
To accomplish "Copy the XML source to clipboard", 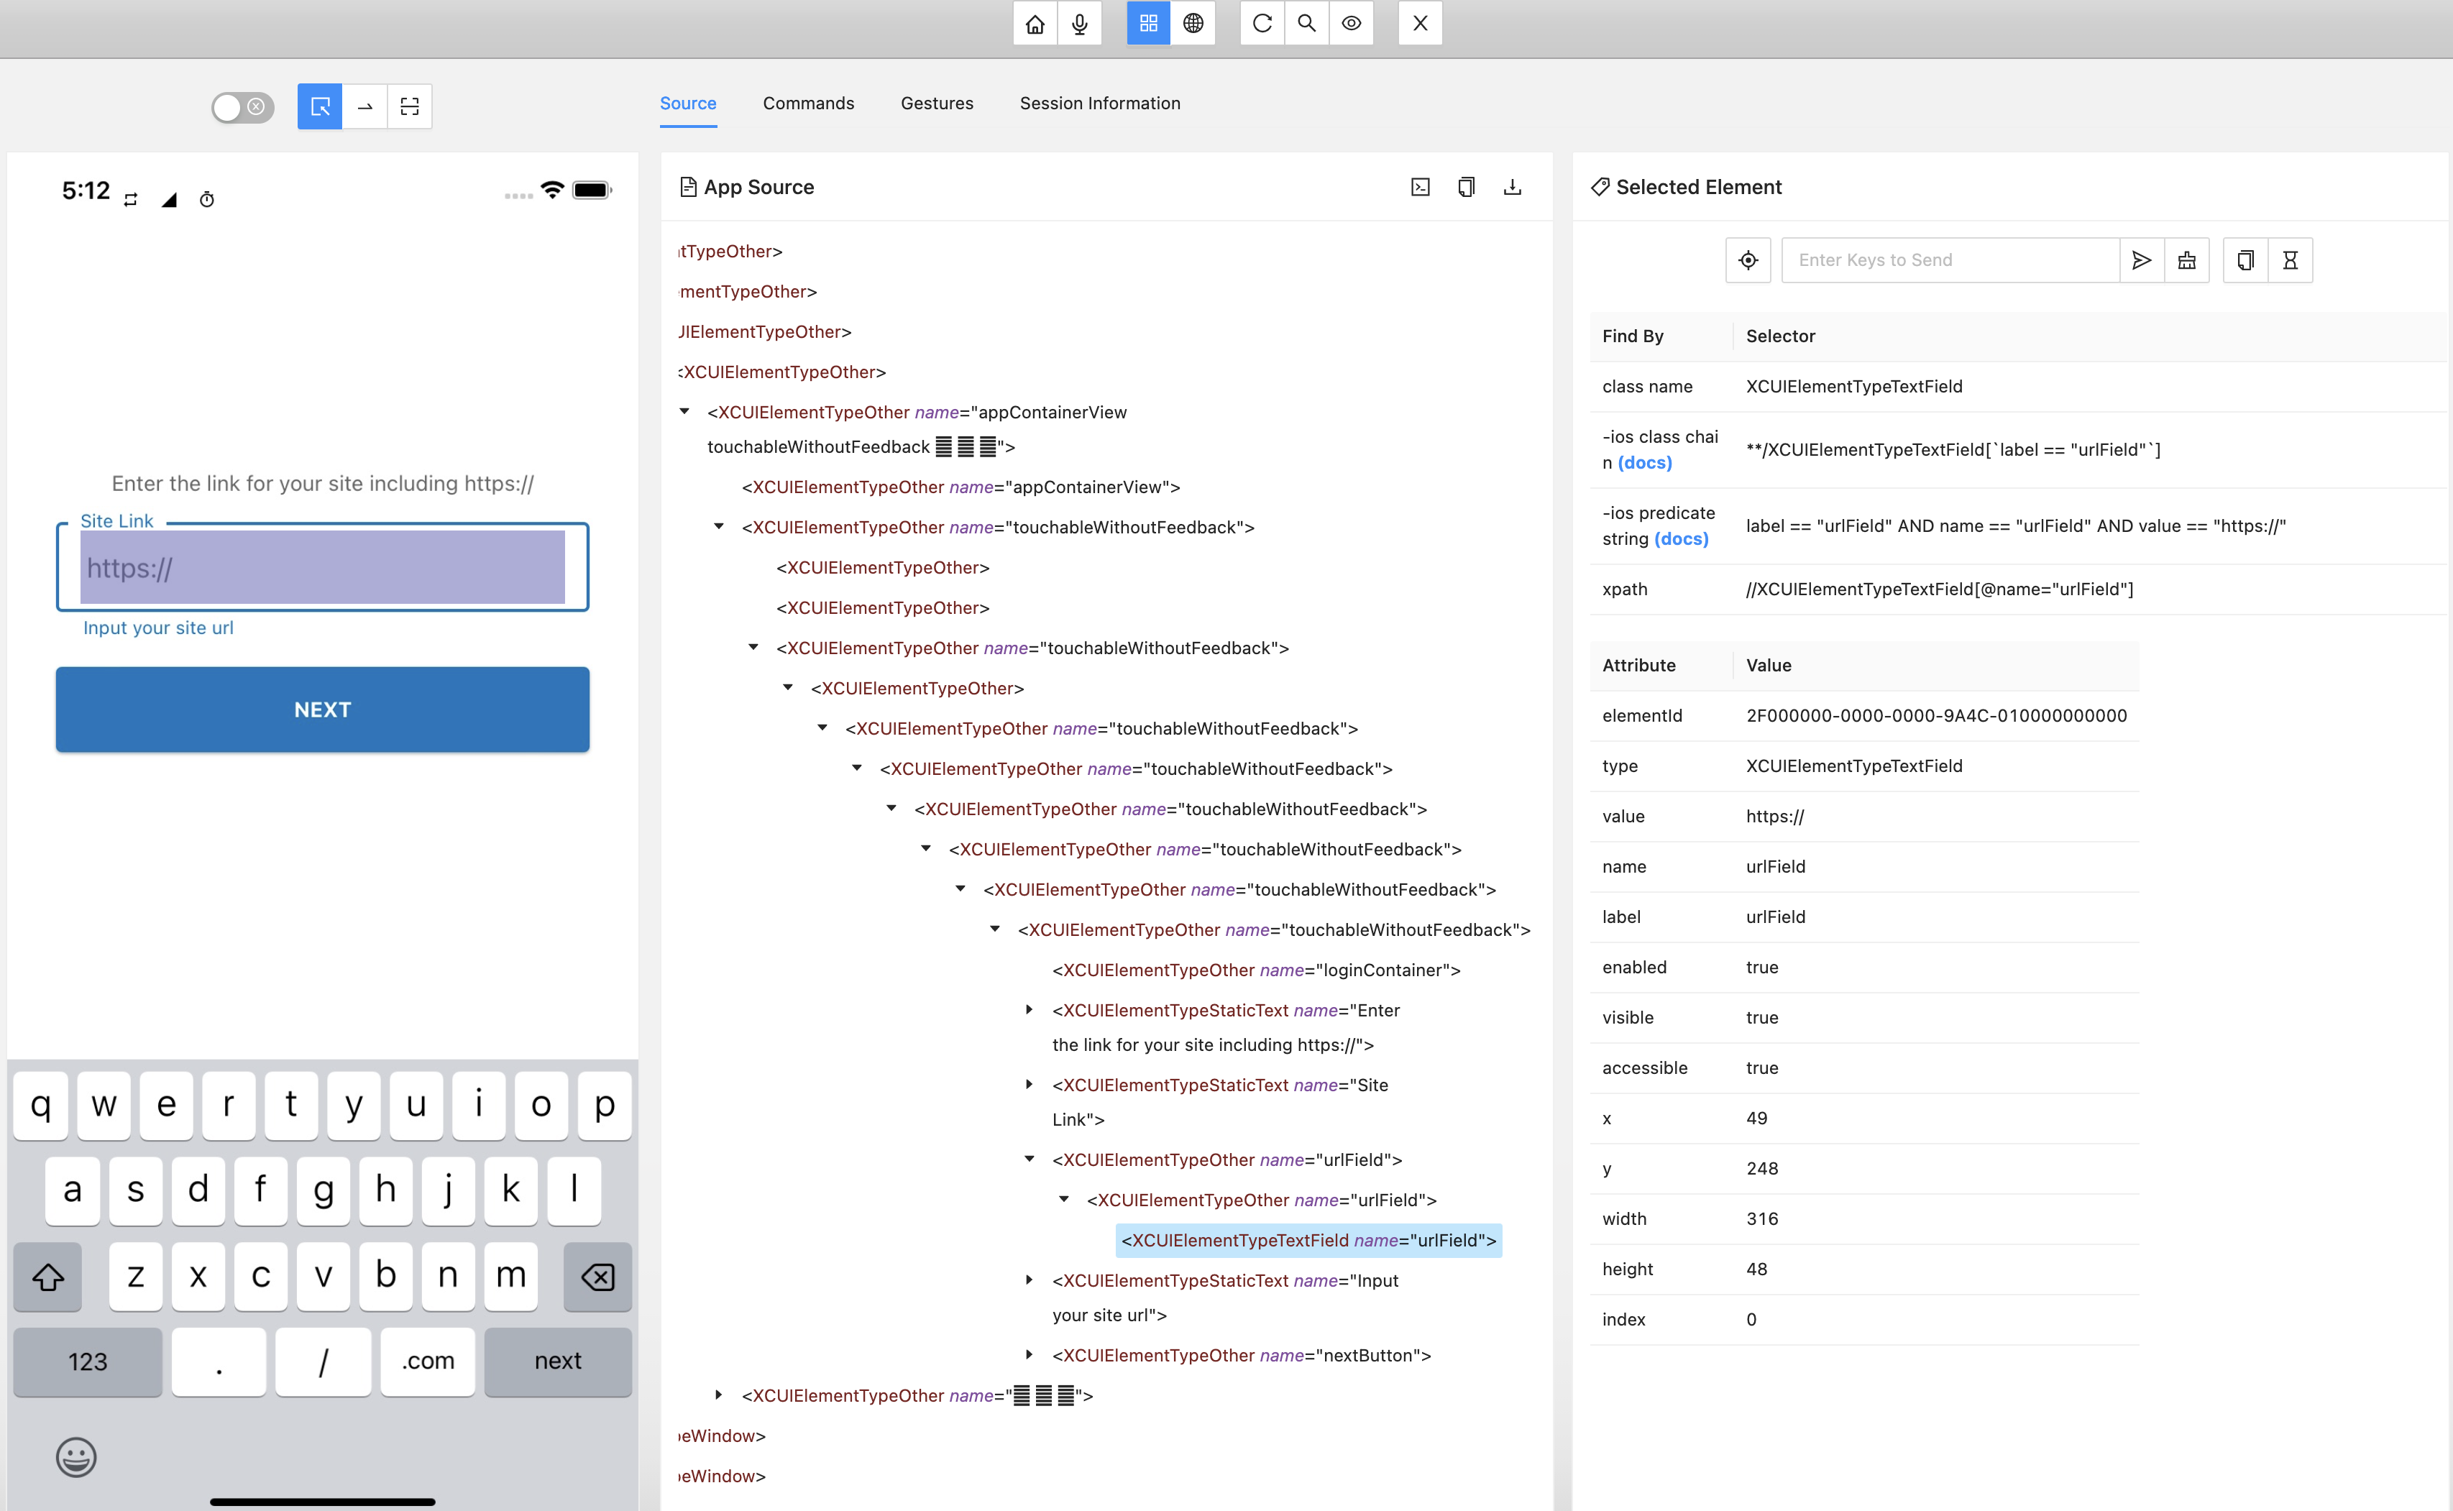I will [1466, 187].
